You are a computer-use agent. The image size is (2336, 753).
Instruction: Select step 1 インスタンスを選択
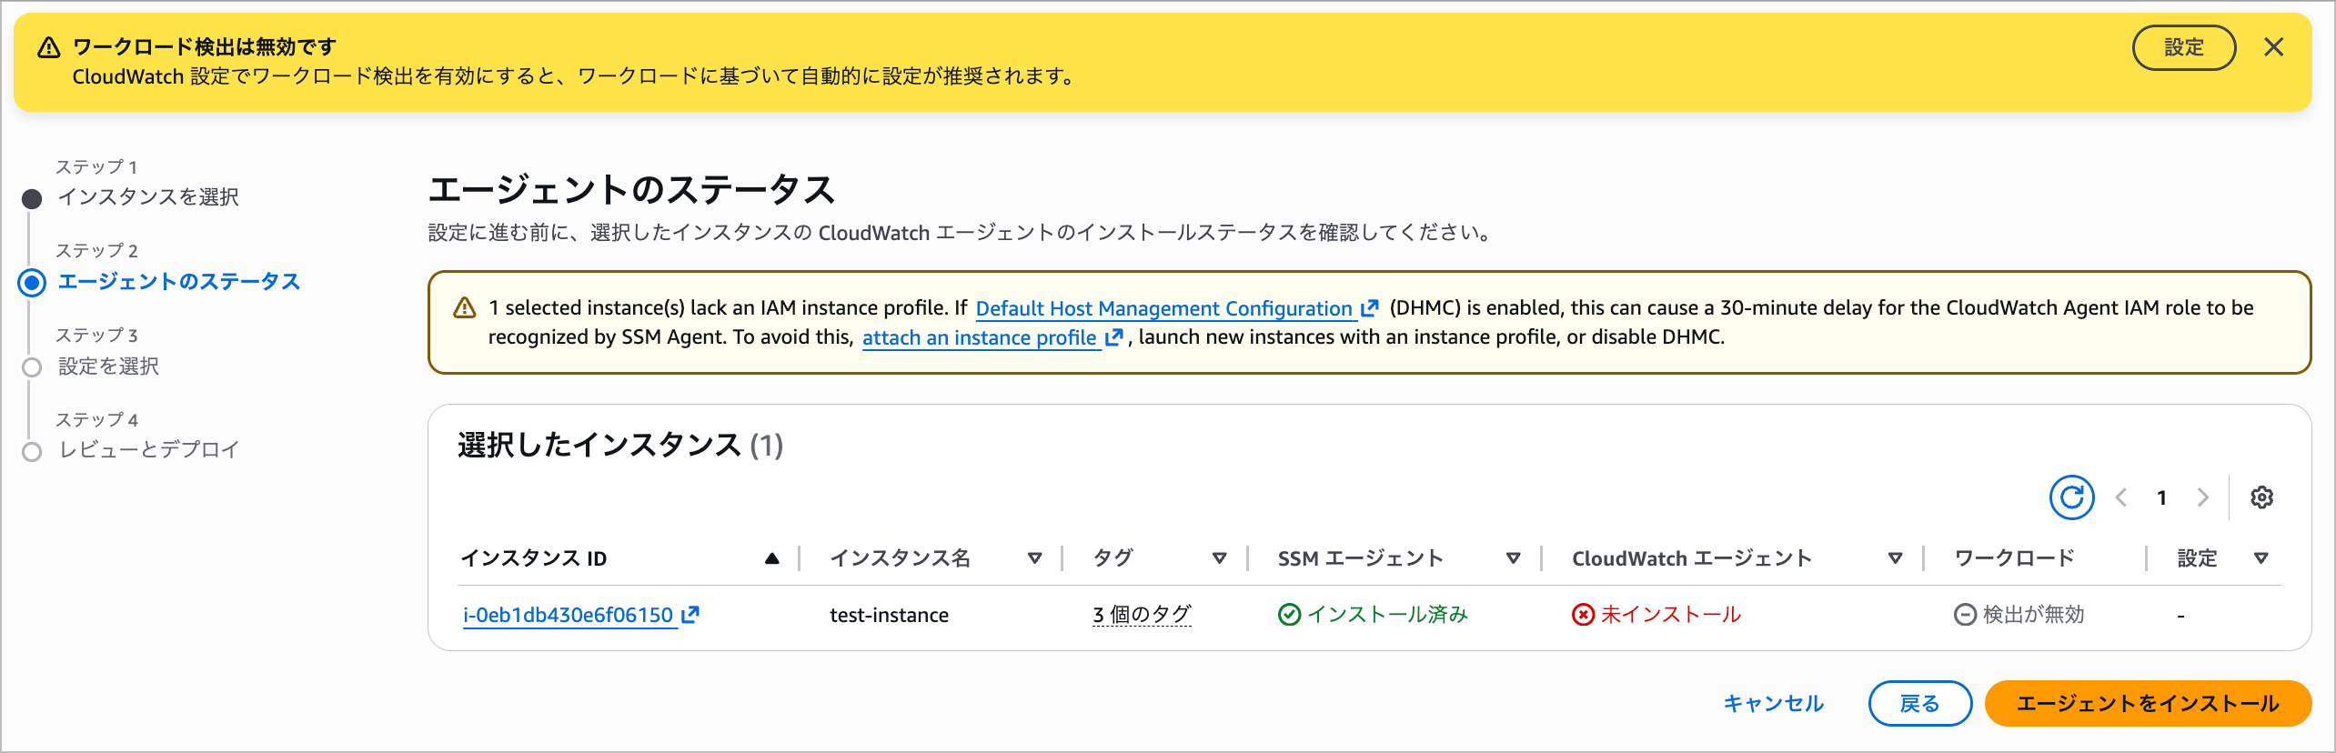click(x=148, y=197)
